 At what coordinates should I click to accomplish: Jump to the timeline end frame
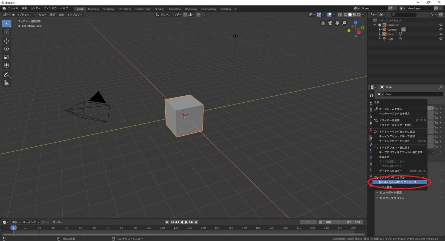click(196, 222)
